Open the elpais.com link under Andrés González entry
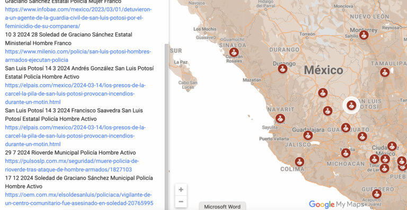This screenshot has width=407, height=210. [x=75, y=94]
